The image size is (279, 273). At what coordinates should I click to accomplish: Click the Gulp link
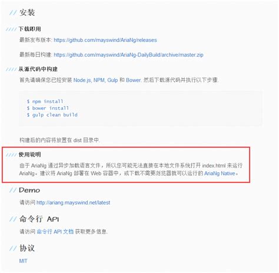click(112, 80)
